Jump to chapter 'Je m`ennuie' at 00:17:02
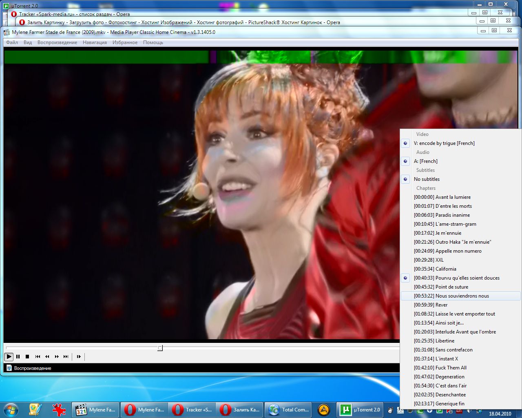The image size is (522, 418). tap(461, 233)
